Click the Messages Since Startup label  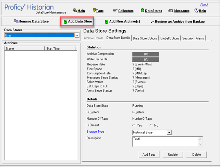click(102, 77)
